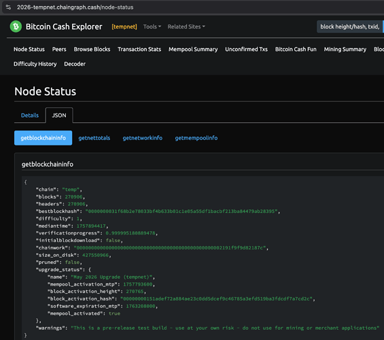Open Bitcoin Cash Fun page
384x340 pixels.
pos(296,49)
